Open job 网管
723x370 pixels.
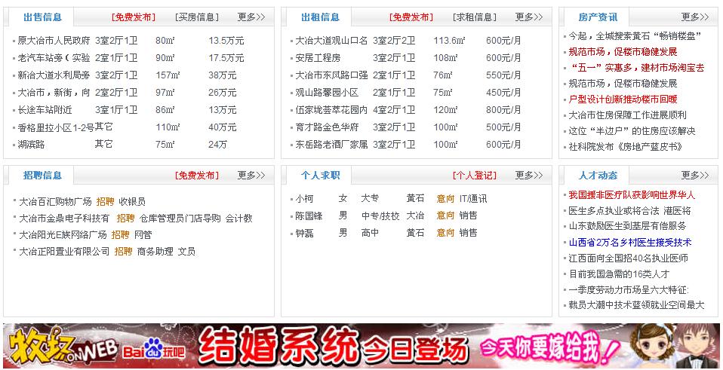click(x=143, y=234)
